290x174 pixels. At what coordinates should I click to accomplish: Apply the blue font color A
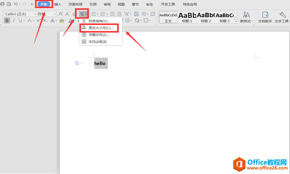coord(70,21)
